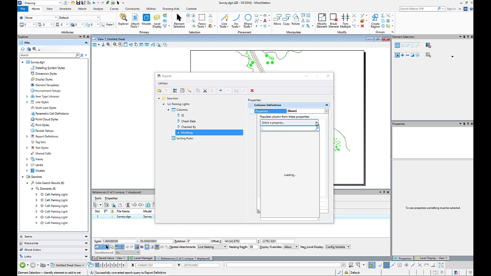Click the property search box in Reports dropdown
491x276 pixels.
point(290,128)
